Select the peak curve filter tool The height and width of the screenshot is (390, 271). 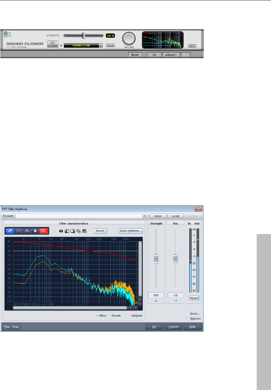point(27,231)
